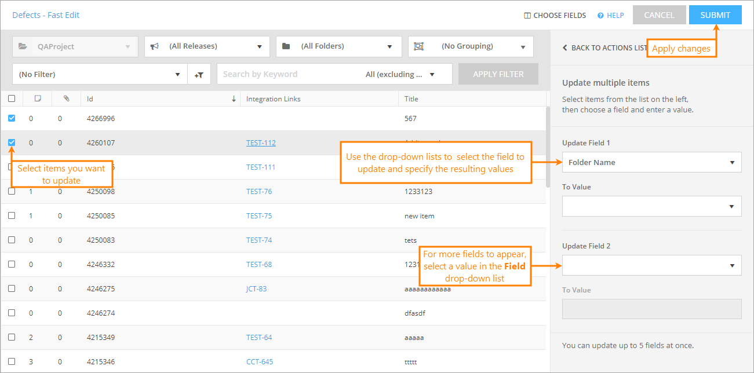Click the Id column sort arrow
754x373 pixels.
[234, 99]
